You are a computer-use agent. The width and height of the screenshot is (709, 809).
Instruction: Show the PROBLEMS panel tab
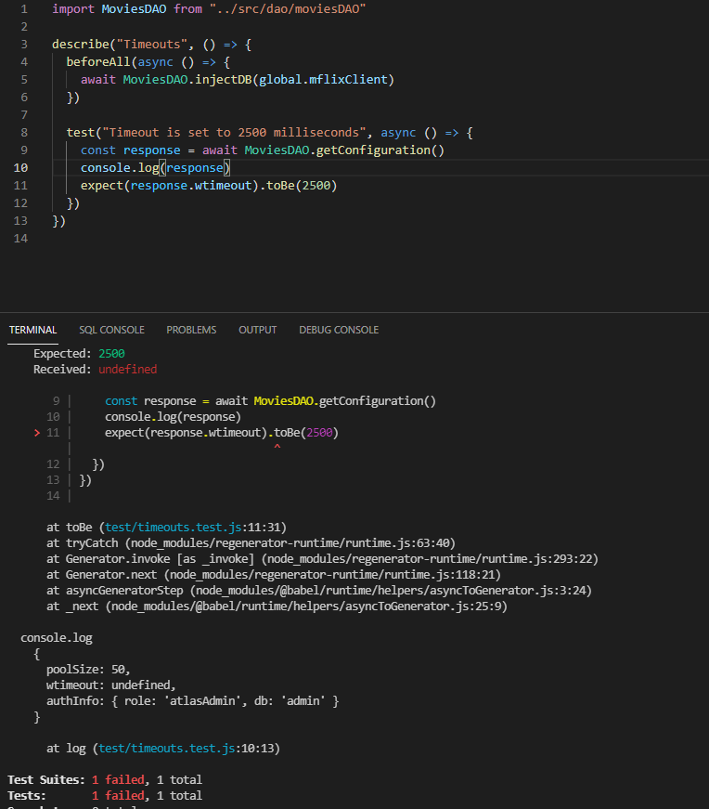point(191,330)
